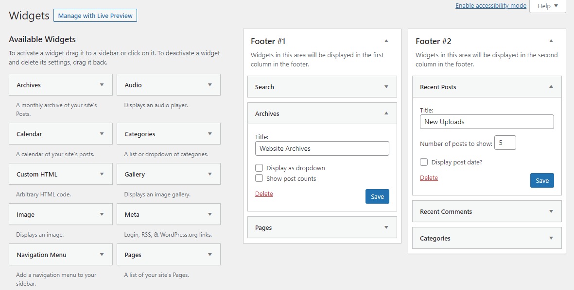Click the Website Archives title field
Image resolution: width=574 pixels, height=290 pixels.
[322, 148]
